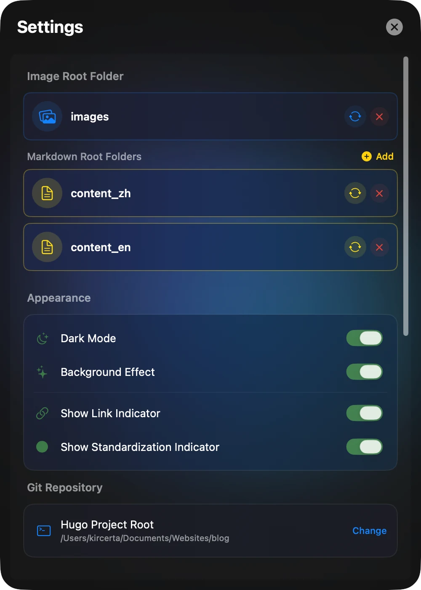421x590 pixels.
Task: Toggle Dark Mode switch
Action: (365, 338)
